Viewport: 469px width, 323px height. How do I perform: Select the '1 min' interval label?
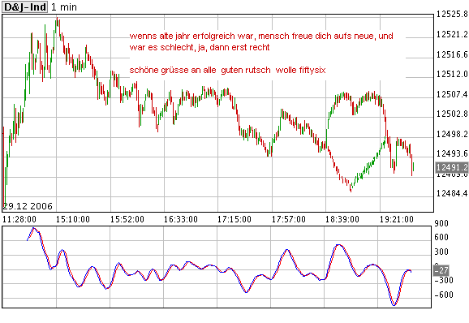pos(64,6)
